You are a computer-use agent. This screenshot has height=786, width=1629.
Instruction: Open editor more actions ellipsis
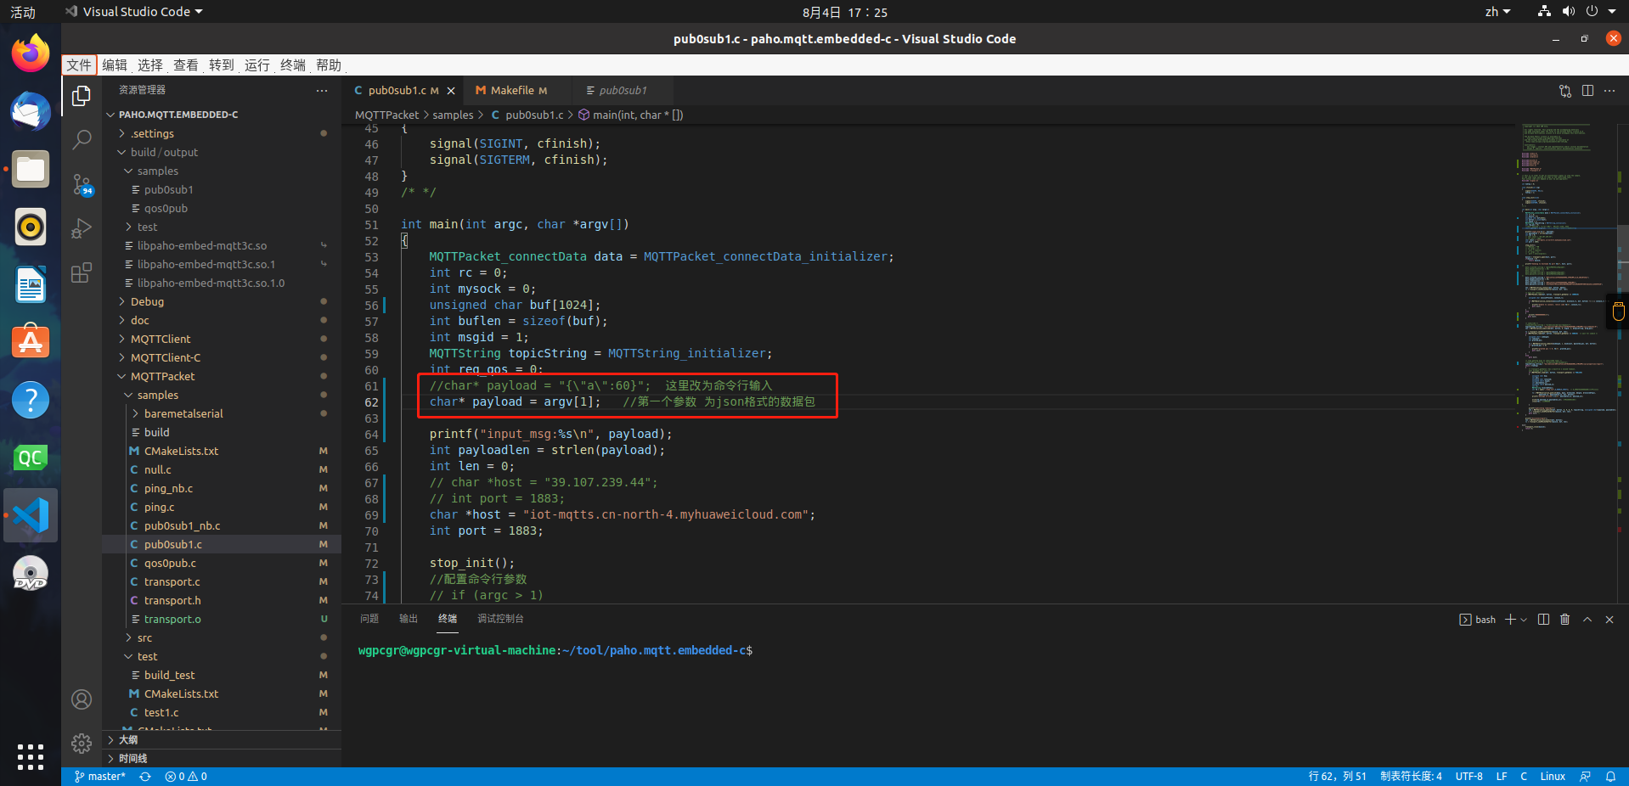(1609, 91)
